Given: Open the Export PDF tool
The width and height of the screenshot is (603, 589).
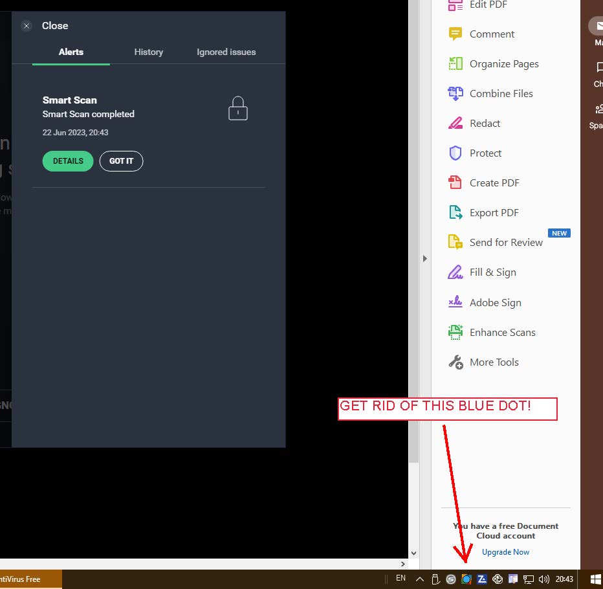Looking at the screenshot, I should 494,212.
